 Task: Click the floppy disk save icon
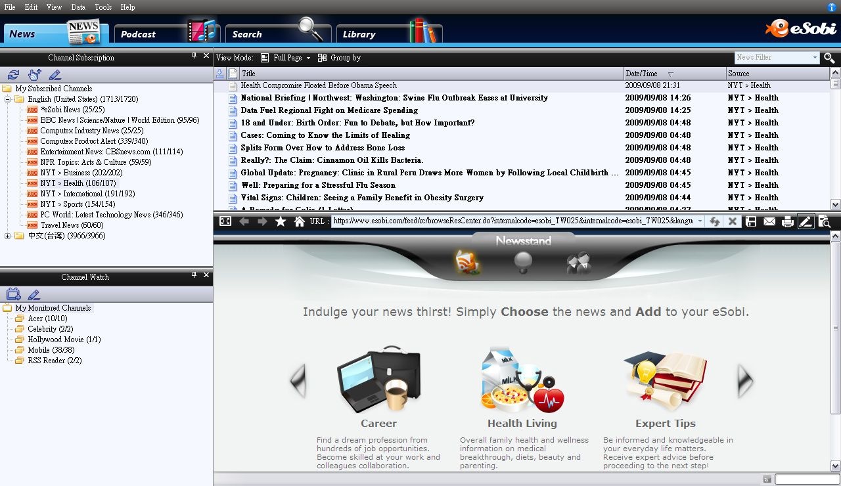point(751,221)
